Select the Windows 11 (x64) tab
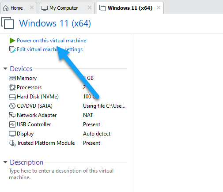 (x=130, y=8)
